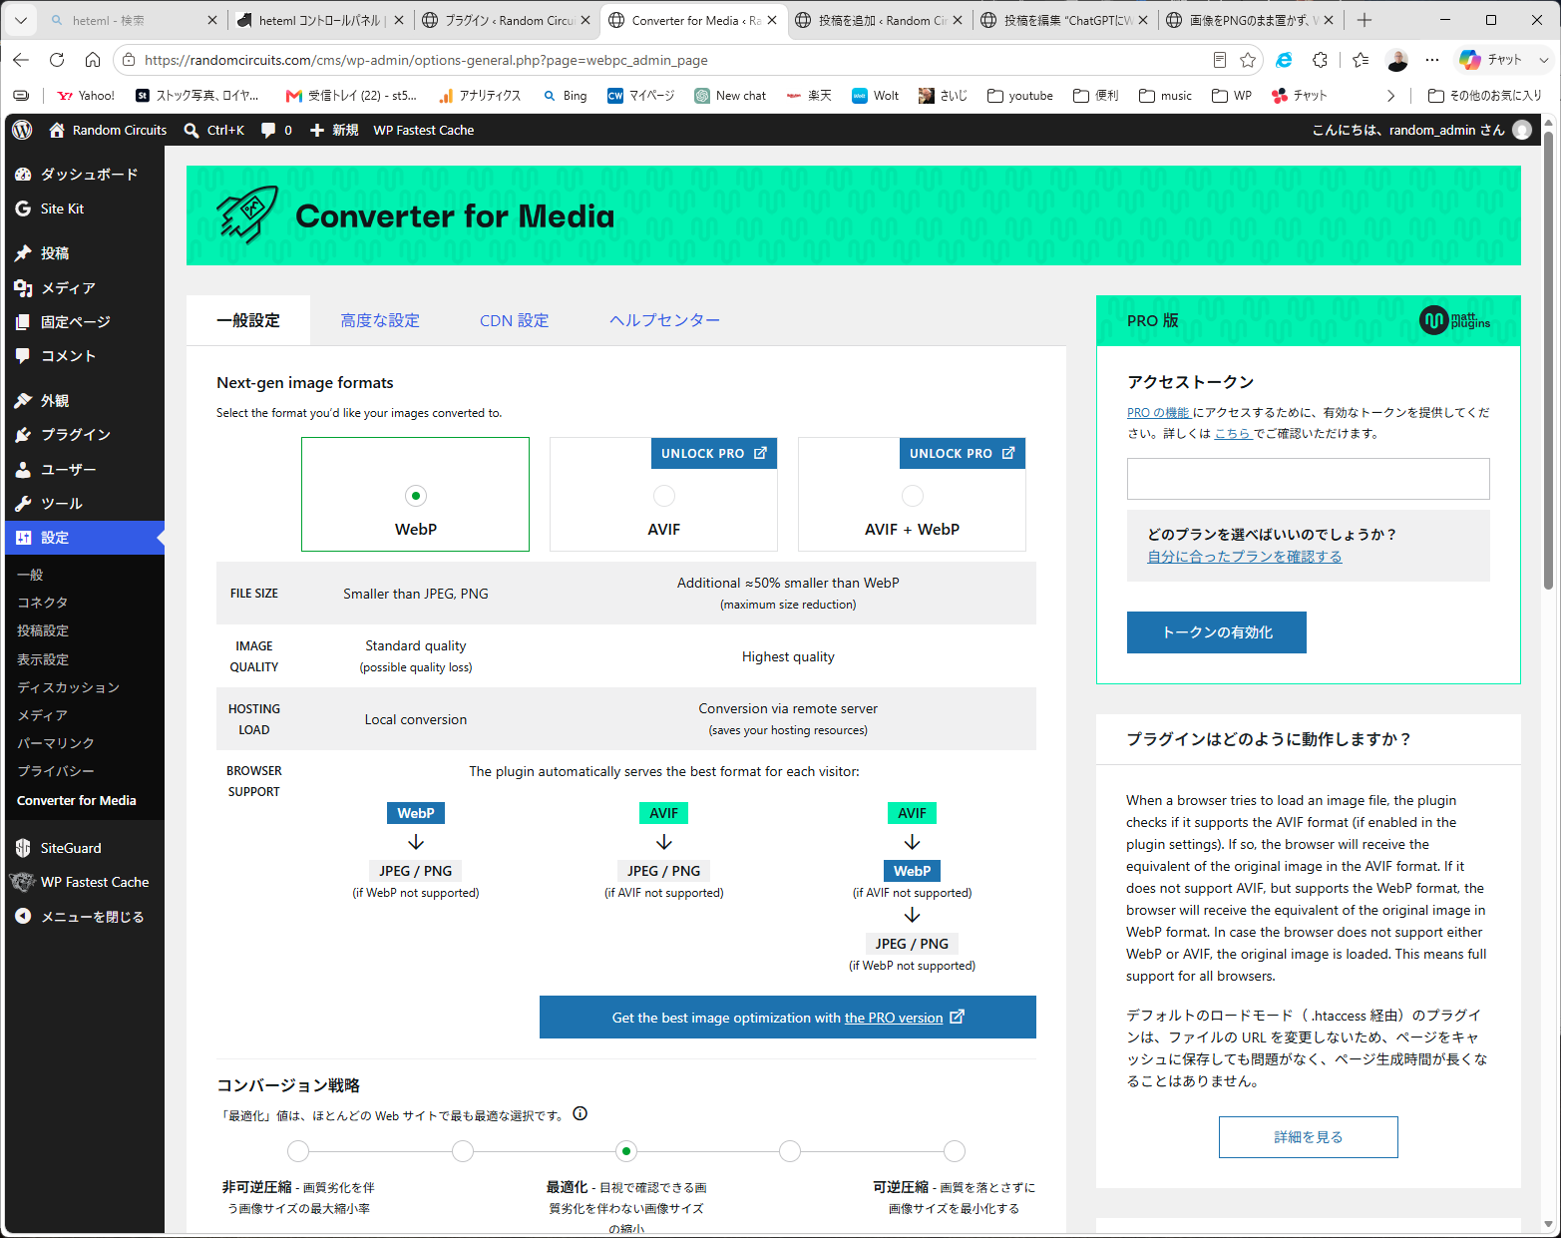Select the AVIF + WebP radio button
The image size is (1561, 1238).
pyautogui.click(x=913, y=496)
